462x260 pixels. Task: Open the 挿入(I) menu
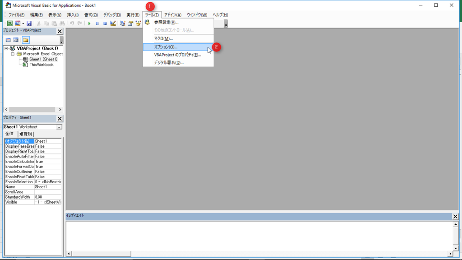(73, 15)
